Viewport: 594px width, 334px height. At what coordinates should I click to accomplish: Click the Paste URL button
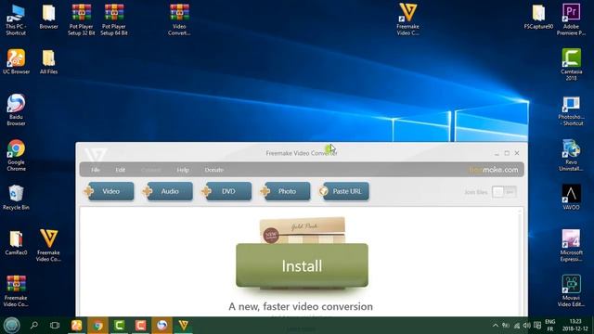coord(344,191)
